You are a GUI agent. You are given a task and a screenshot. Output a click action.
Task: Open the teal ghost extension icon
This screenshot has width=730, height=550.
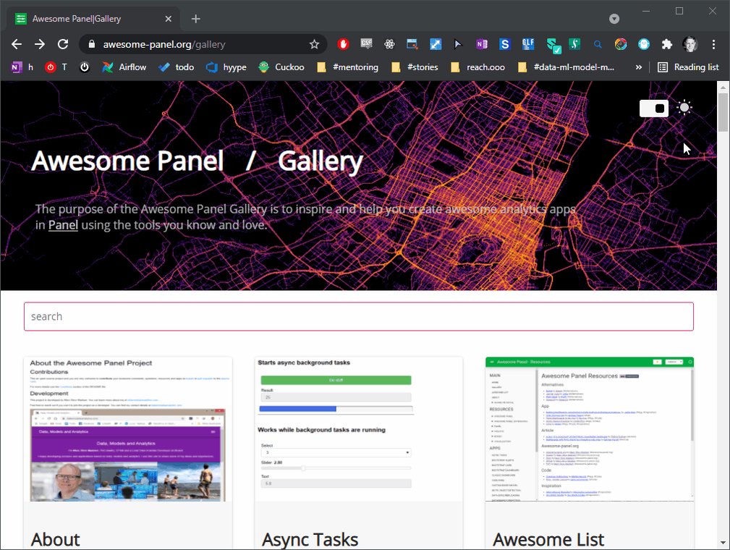click(x=644, y=44)
